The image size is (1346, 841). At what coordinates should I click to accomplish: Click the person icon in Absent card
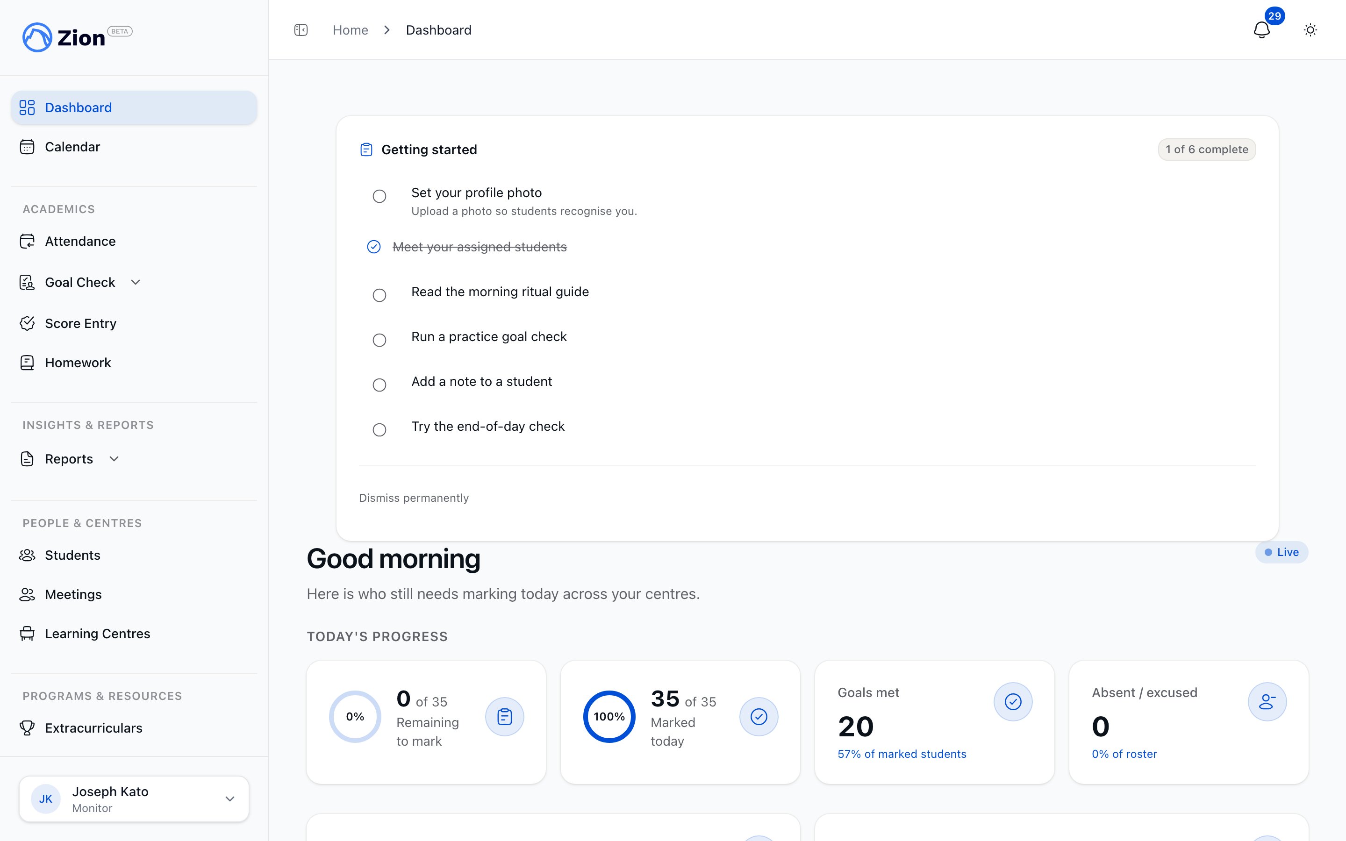[1267, 702]
